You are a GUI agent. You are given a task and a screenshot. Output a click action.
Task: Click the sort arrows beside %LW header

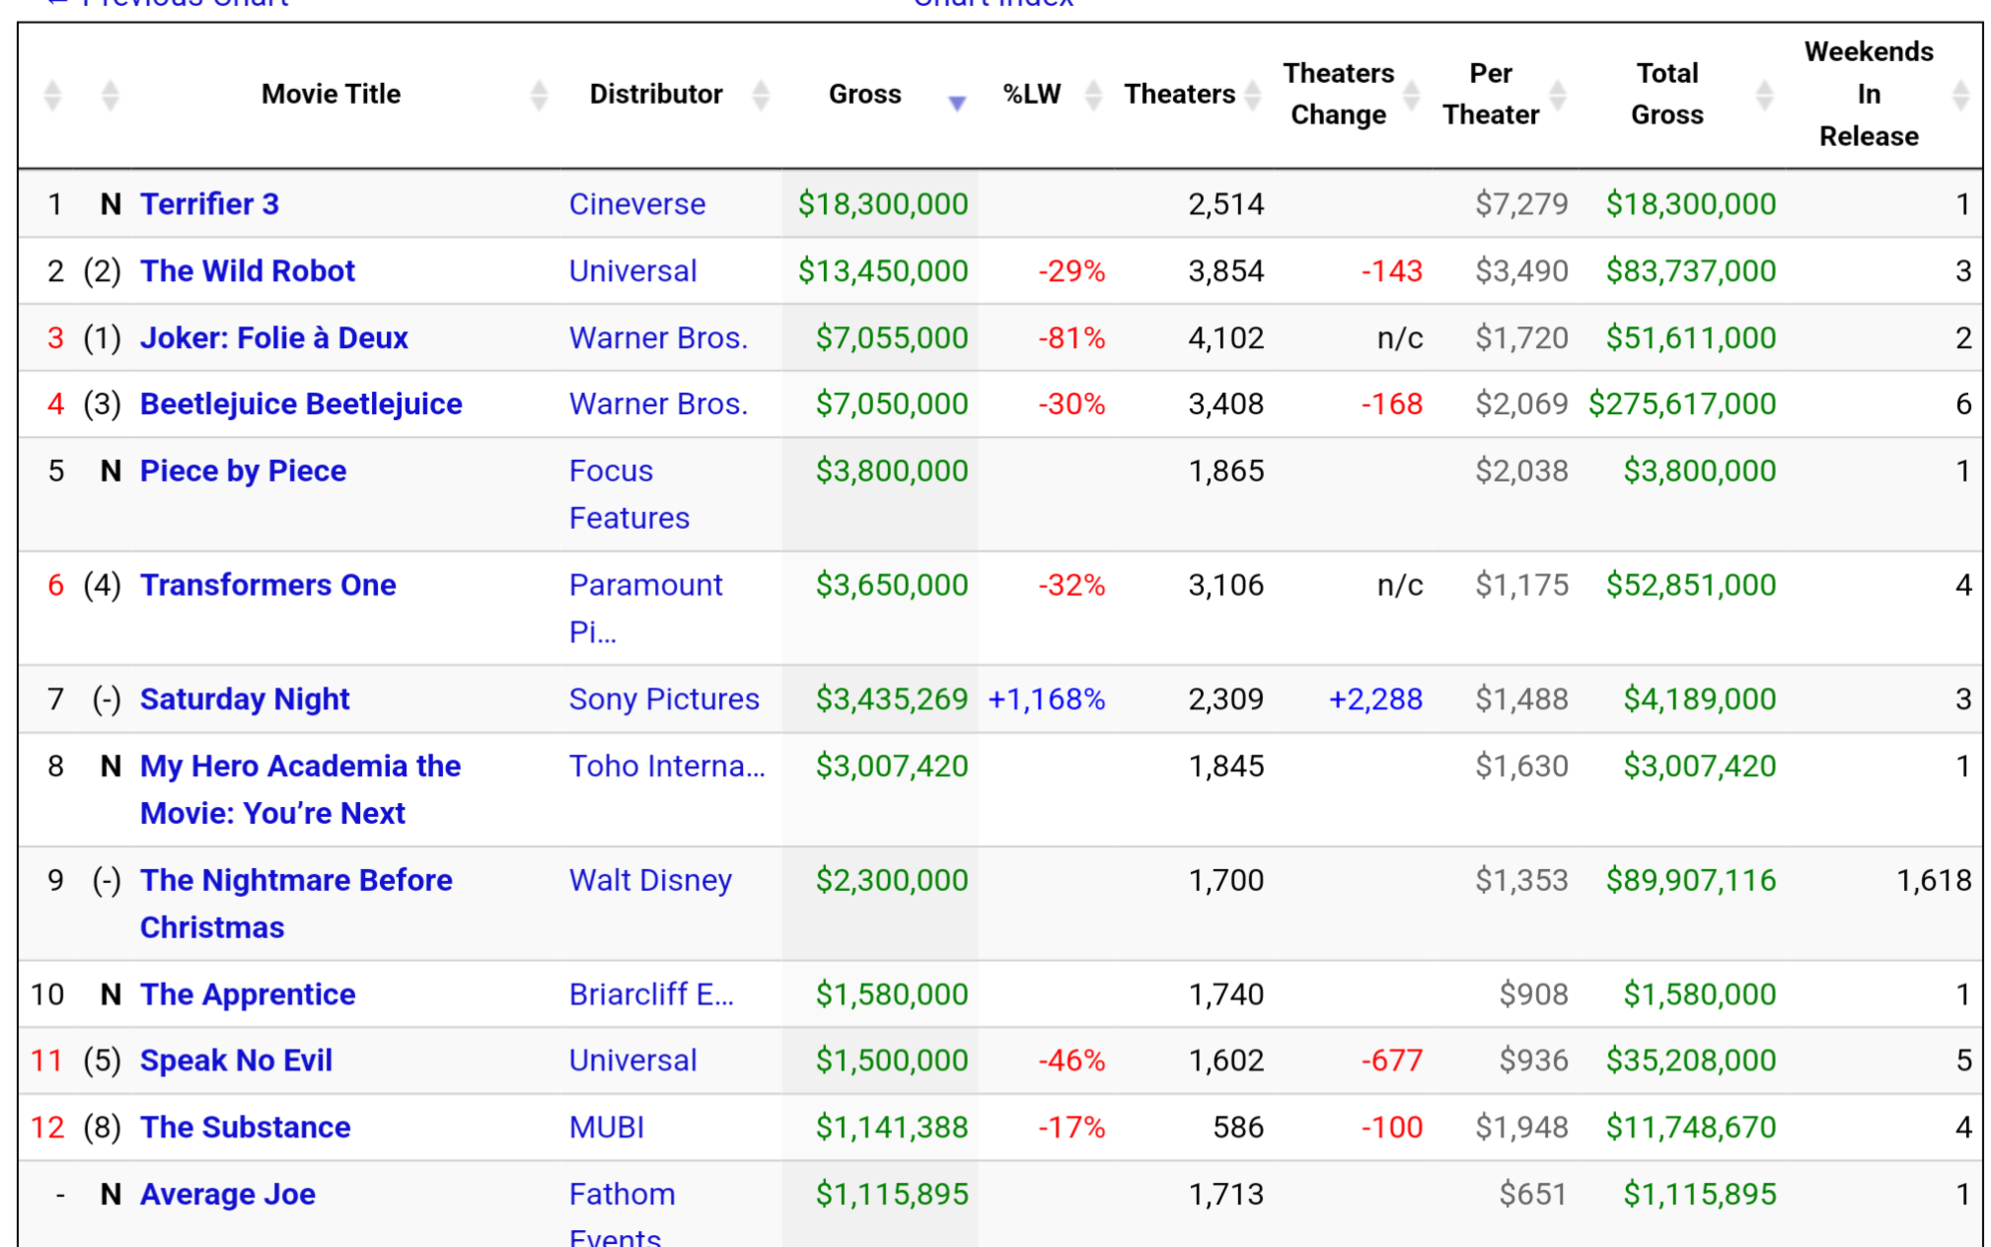coord(1095,95)
